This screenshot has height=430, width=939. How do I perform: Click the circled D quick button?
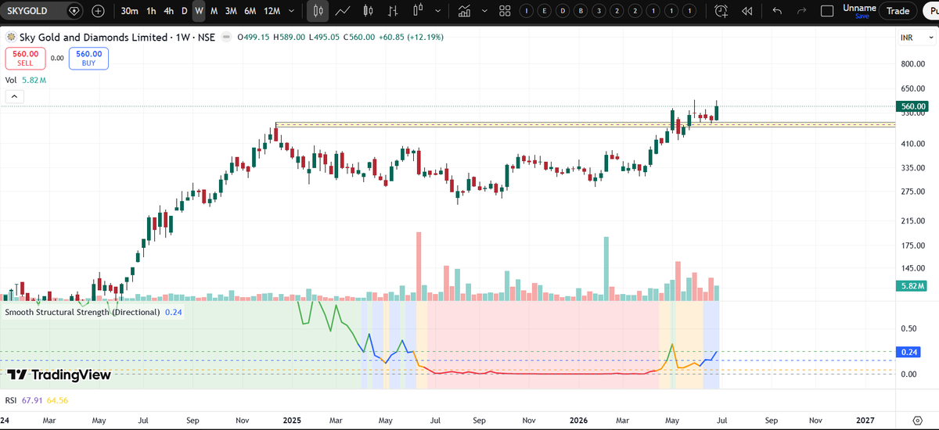pos(563,11)
